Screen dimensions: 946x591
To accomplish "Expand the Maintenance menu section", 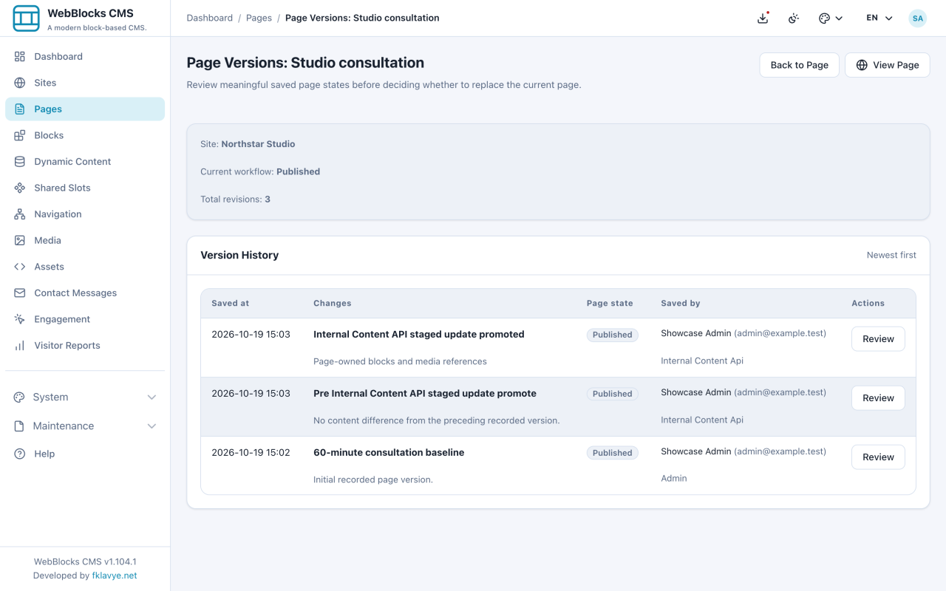I will click(x=85, y=426).
